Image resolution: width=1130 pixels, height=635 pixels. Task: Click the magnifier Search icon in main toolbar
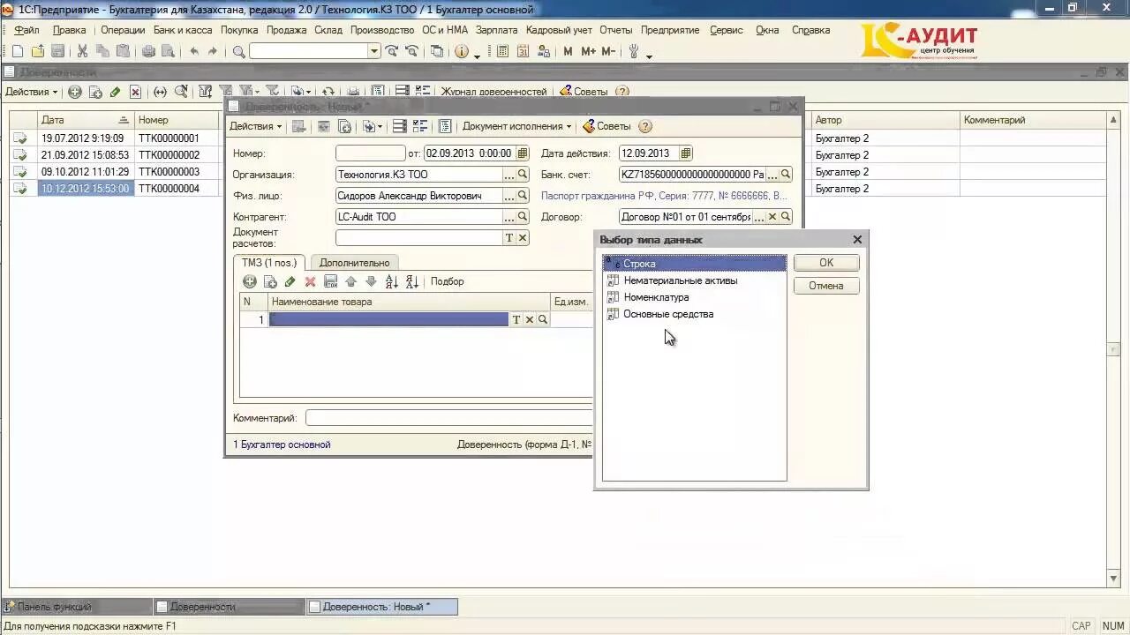tap(239, 51)
